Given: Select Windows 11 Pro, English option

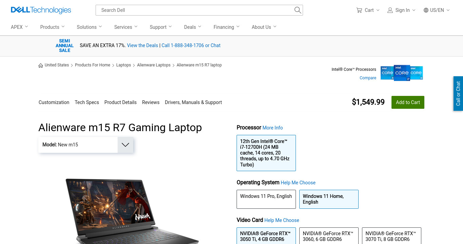Looking at the screenshot, I should click(x=266, y=199).
